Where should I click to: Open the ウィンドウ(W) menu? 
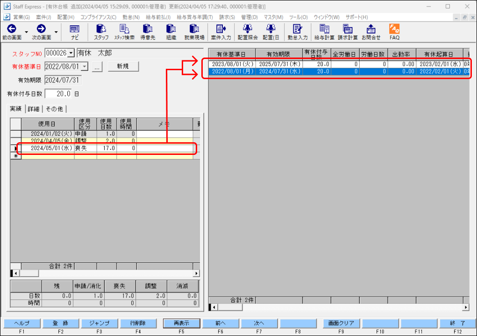tap(327, 17)
